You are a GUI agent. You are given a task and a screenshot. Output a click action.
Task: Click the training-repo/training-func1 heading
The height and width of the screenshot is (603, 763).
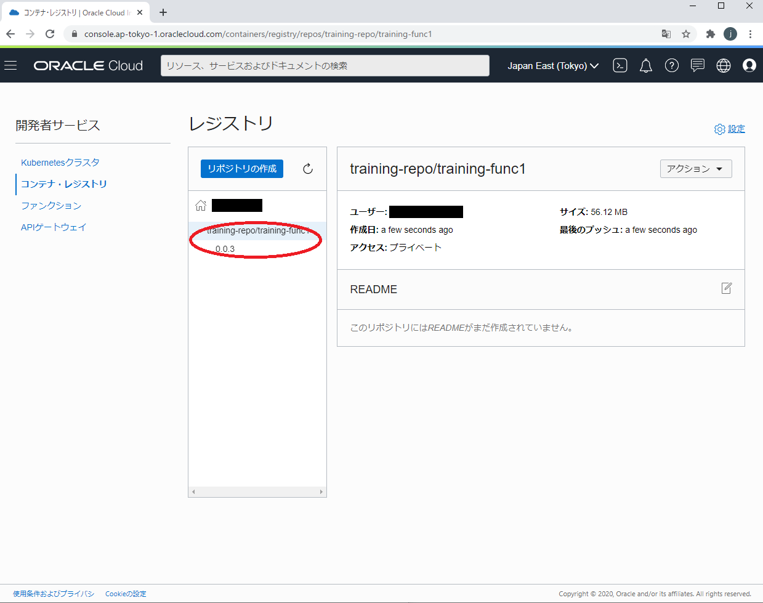click(x=438, y=169)
